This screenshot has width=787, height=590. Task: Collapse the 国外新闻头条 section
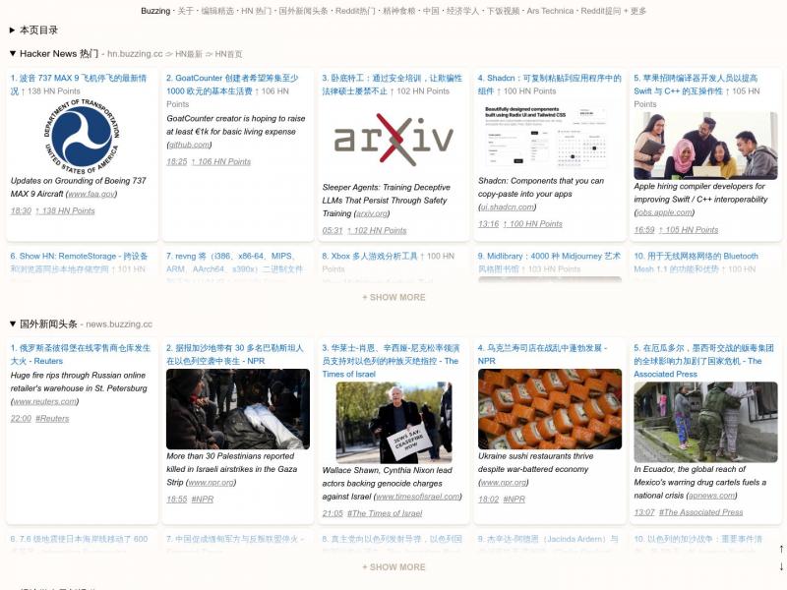[x=13, y=324]
